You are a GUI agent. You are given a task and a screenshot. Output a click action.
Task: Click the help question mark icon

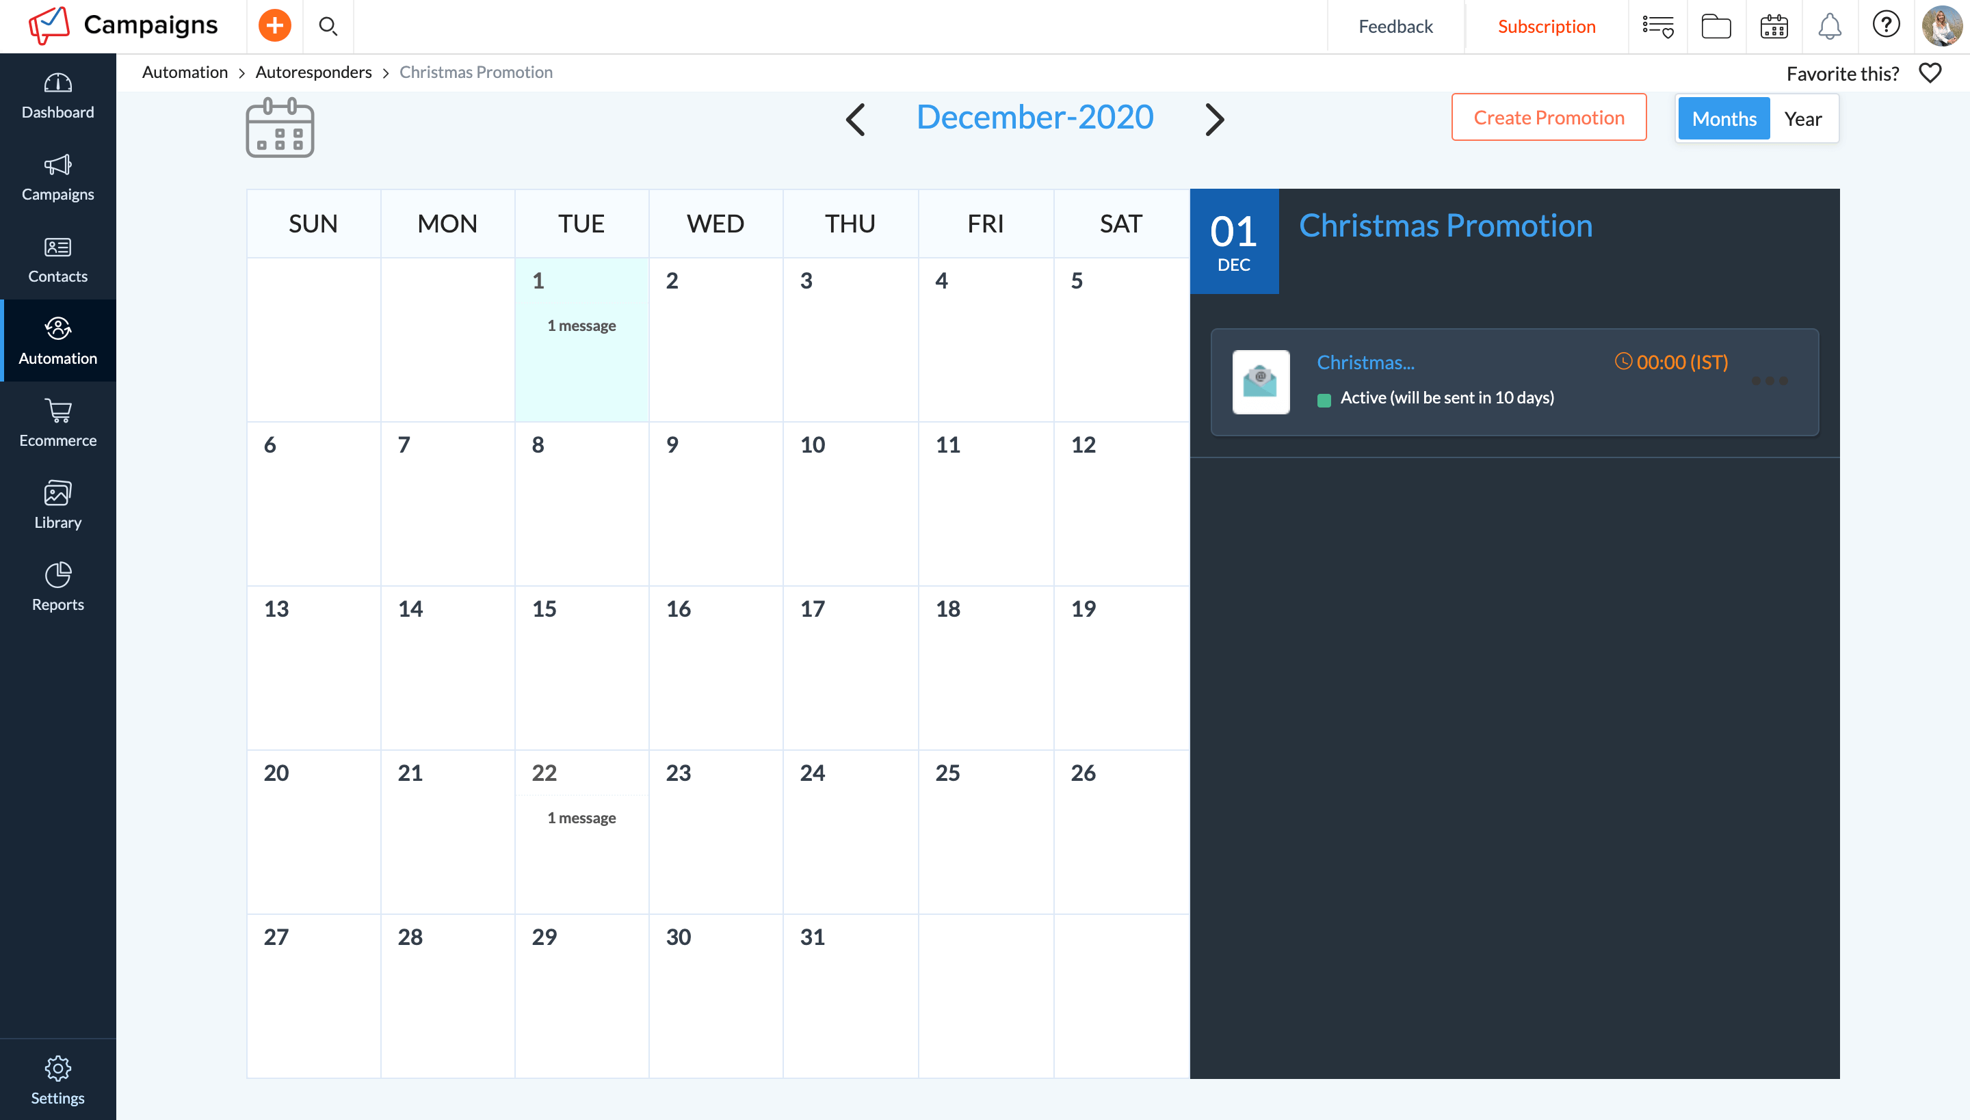tap(1885, 25)
